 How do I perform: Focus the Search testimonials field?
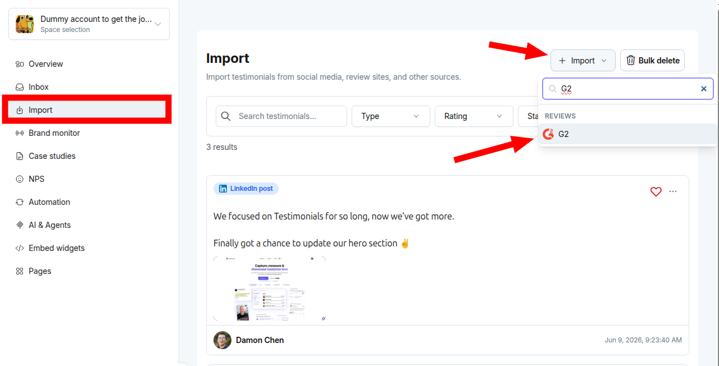point(281,116)
